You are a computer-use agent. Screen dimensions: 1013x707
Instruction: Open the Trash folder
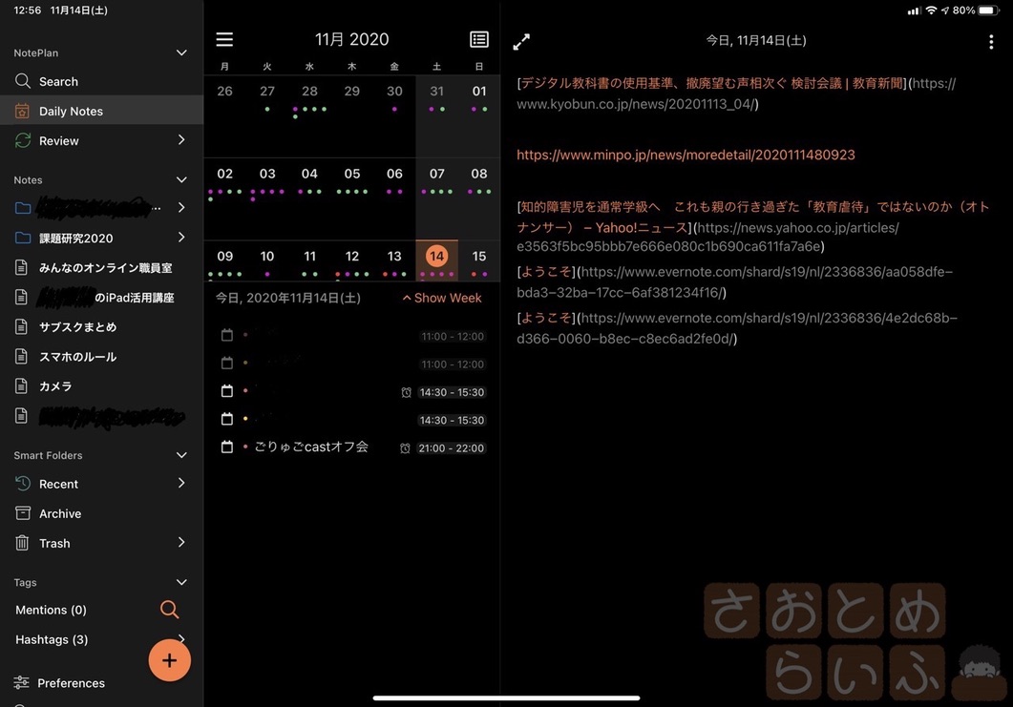coord(101,543)
